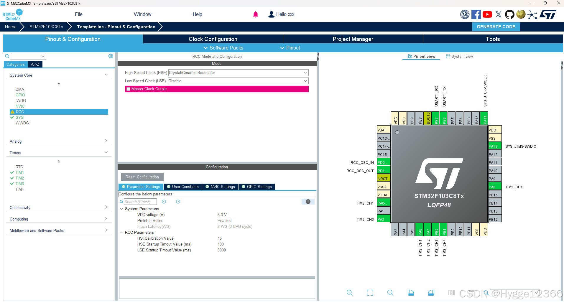This screenshot has width=564, height=303.
Task: Open the GitHub icon
Action: pos(509,14)
